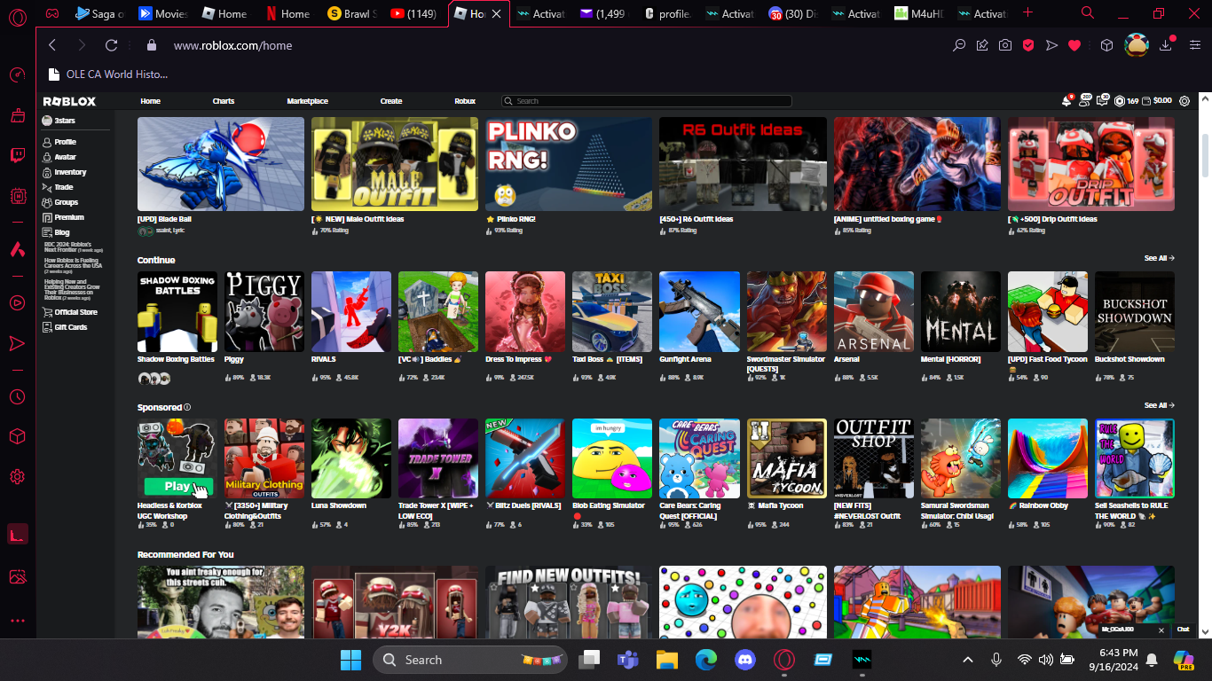This screenshot has width=1212, height=681.
Task: Click See All for Continue section
Action: tap(1159, 258)
